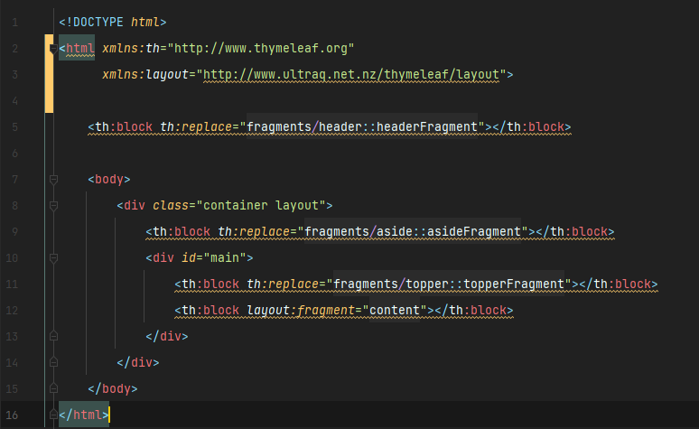Image resolution: width=699 pixels, height=429 pixels.
Task: Click the DOCTYPE html declaration
Action: pyautogui.click(x=113, y=23)
